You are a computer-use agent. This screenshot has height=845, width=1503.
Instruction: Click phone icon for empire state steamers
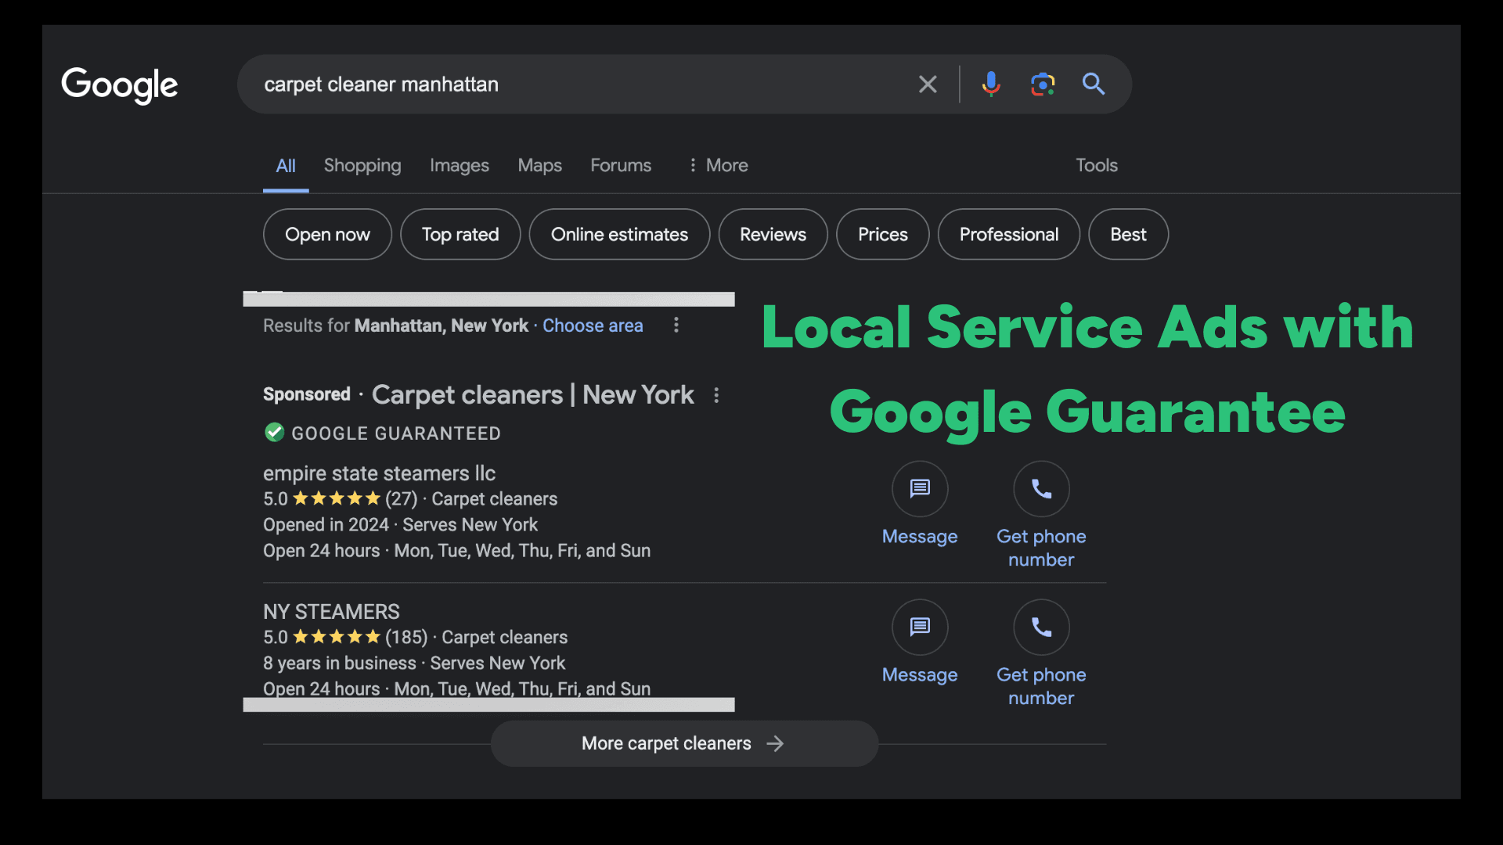pos(1041,489)
